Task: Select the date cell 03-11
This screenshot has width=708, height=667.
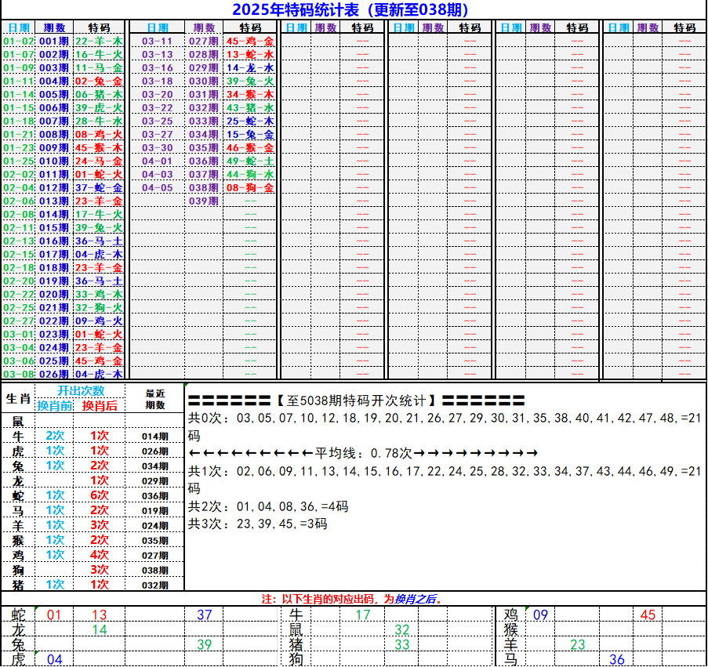Action: 157,41
